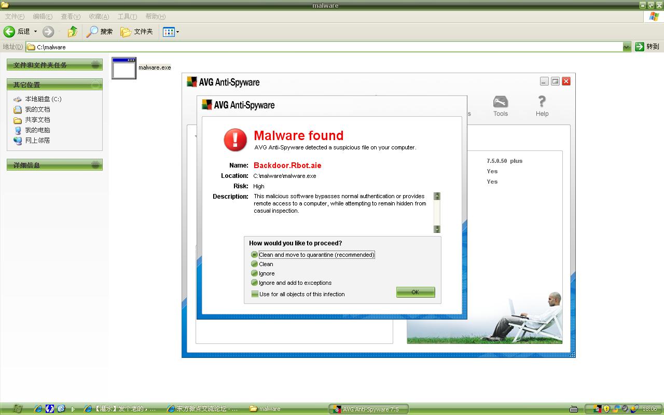Open My Computer (我的电脑) link
The height and width of the screenshot is (415, 664).
coord(32,130)
